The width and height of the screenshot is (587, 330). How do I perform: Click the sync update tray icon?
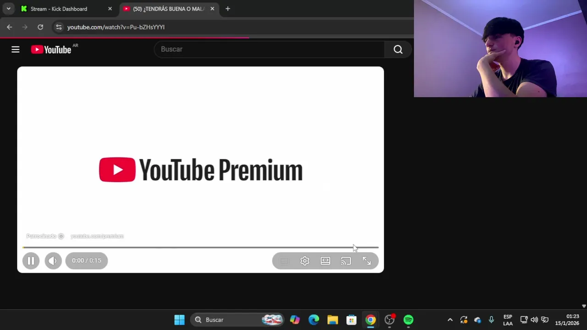click(464, 320)
